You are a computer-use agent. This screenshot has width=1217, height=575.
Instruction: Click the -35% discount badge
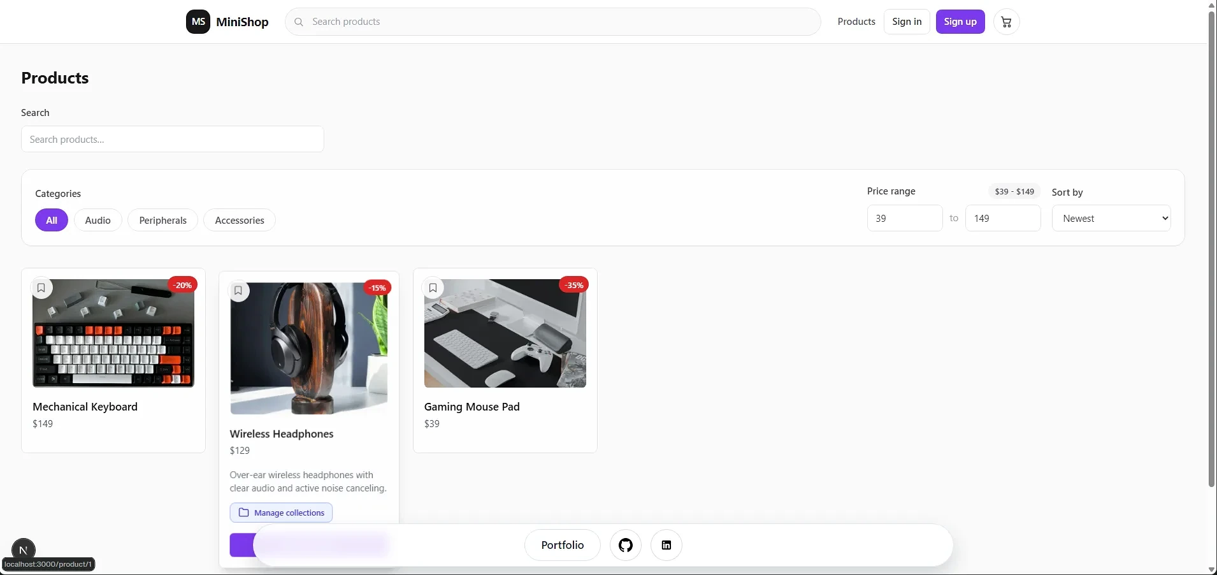[x=573, y=285]
